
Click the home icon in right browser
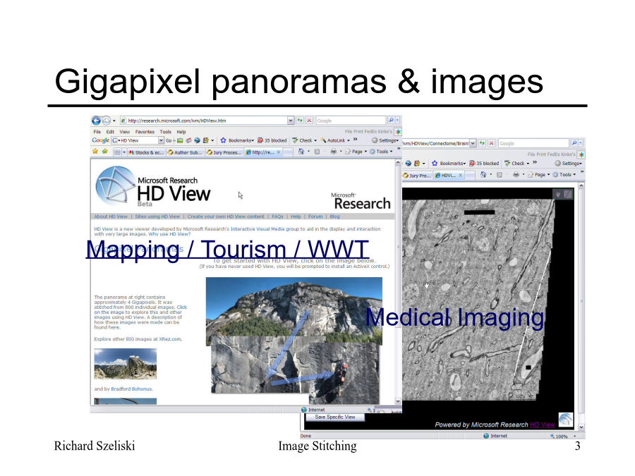point(483,174)
